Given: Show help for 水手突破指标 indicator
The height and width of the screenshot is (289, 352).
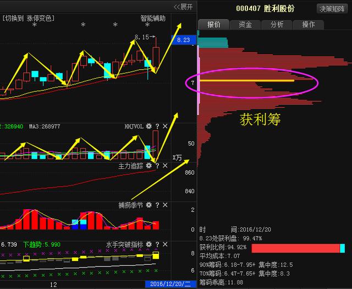Looking at the screenshot, I should [157, 244].
